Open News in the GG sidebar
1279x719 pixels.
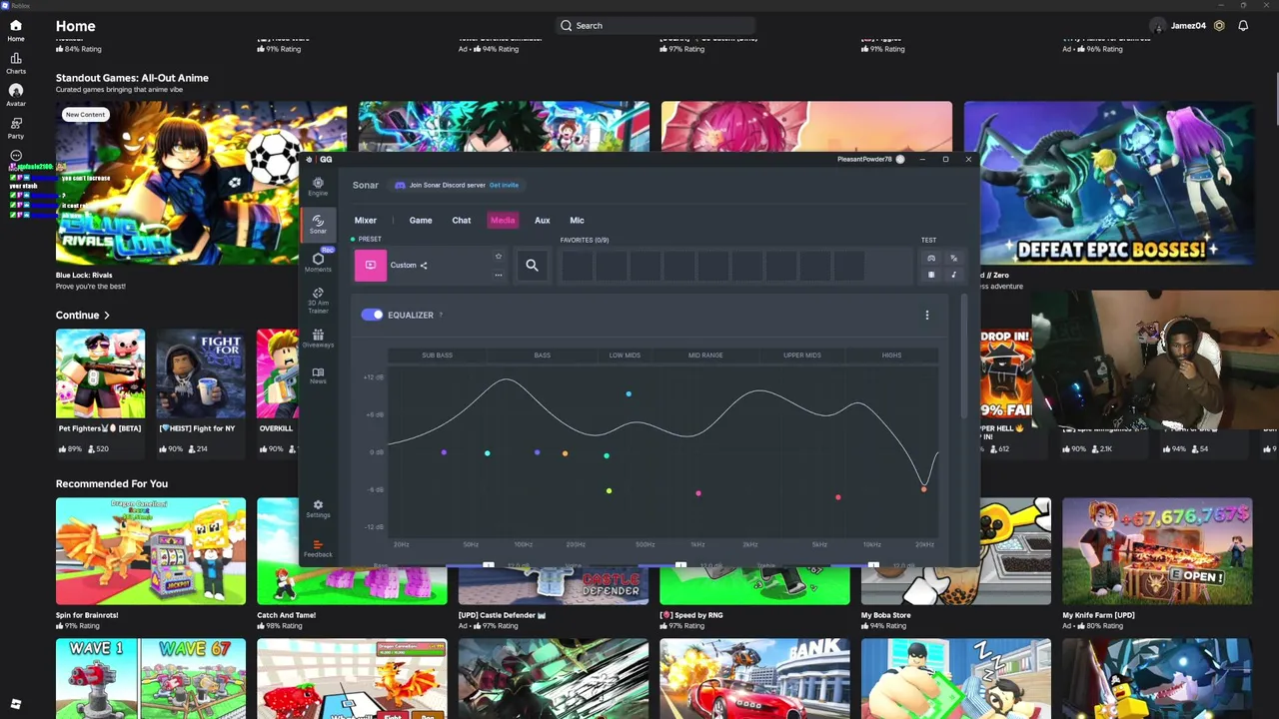click(x=318, y=374)
